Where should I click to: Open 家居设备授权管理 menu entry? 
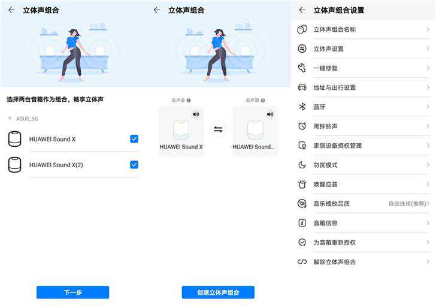coord(338,146)
